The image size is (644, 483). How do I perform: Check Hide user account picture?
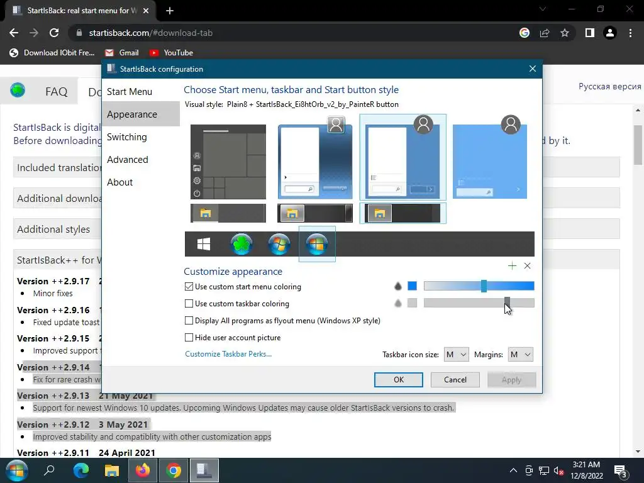pyautogui.click(x=189, y=338)
